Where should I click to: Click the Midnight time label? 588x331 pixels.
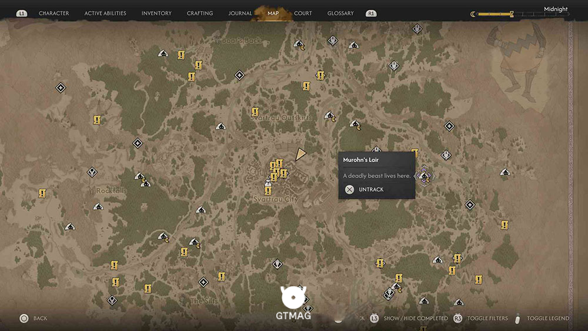coord(556,9)
